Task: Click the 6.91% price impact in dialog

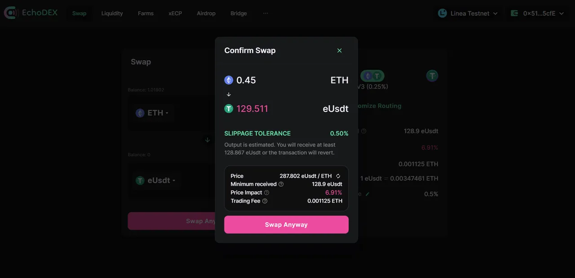Action: point(334,193)
